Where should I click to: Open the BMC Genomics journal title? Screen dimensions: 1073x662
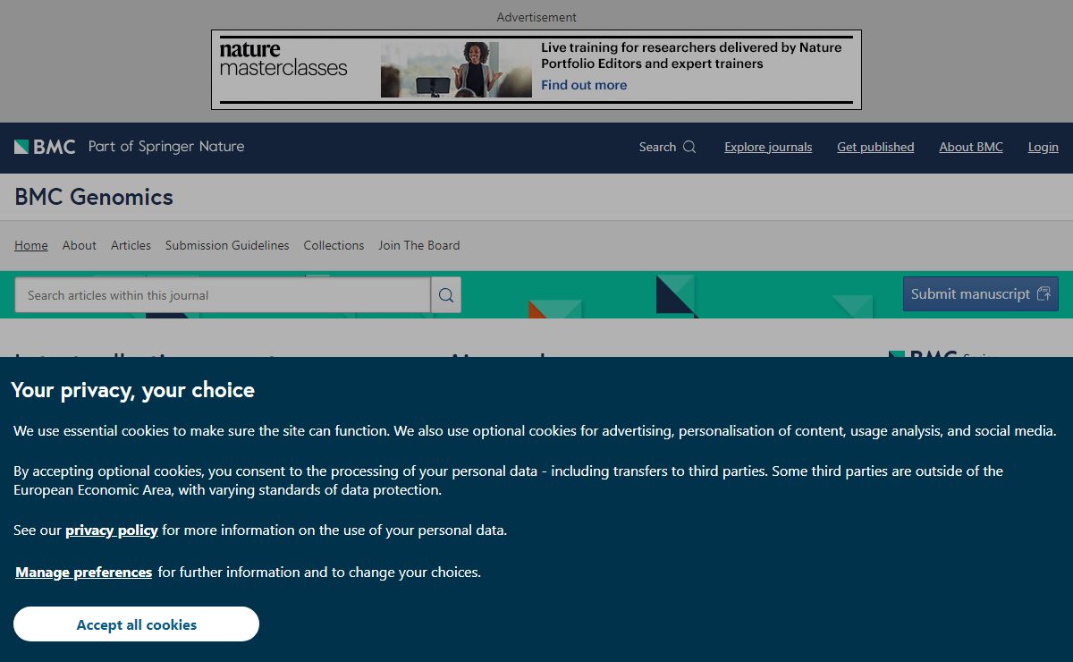tap(94, 197)
